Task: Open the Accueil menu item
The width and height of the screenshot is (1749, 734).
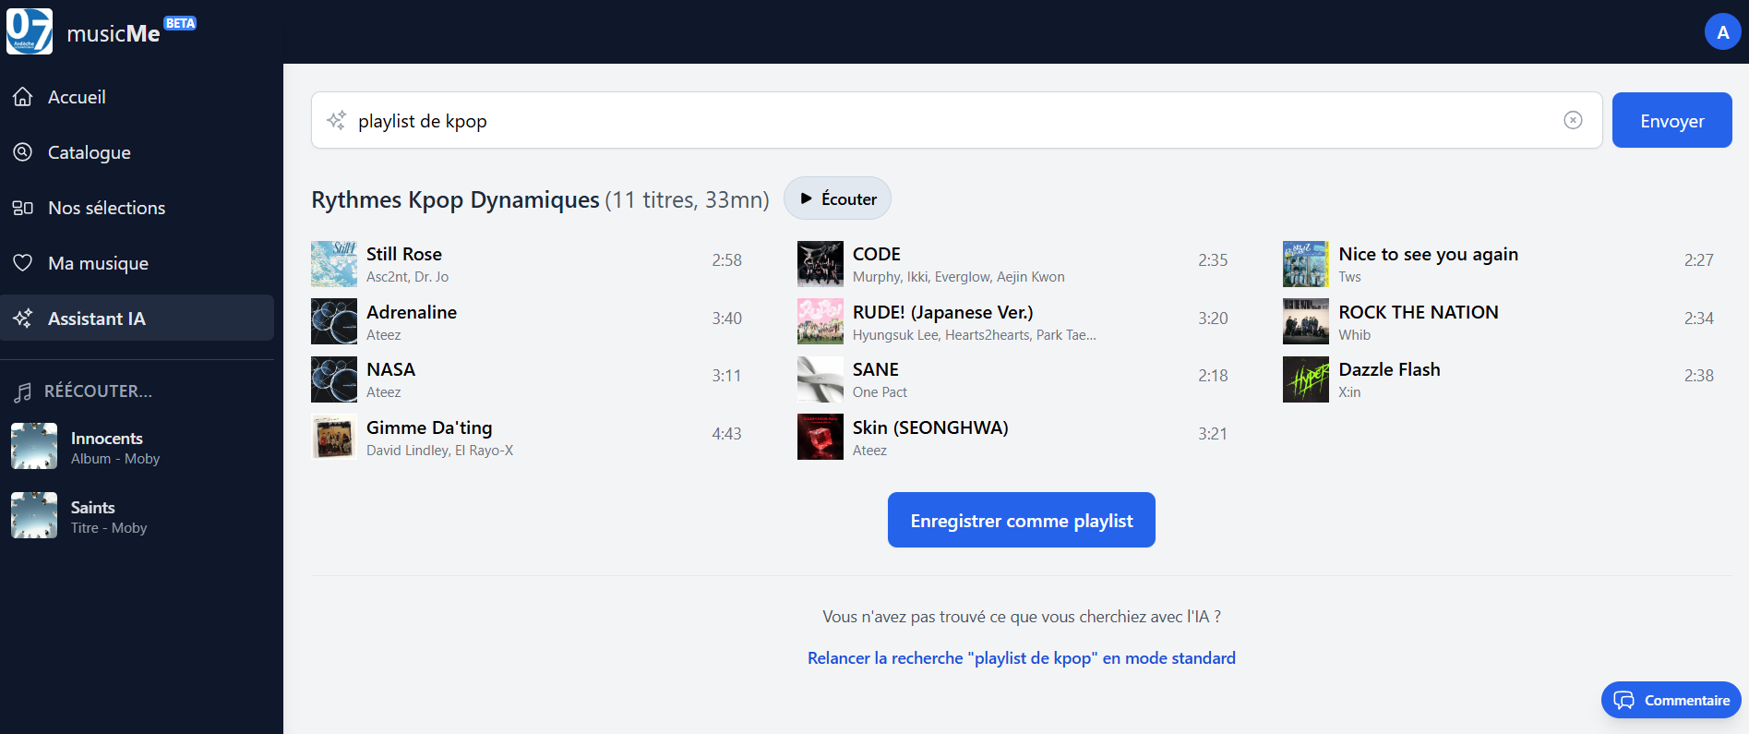Action: [x=137, y=97]
